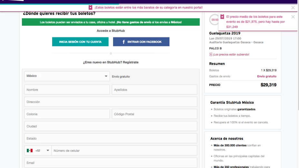Click the Resumen heading in order summary
This screenshot has height=168, width=299.
point(217,64)
